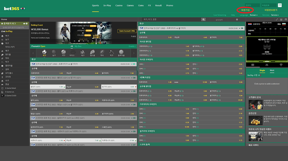This screenshot has width=288, height=161.
Task: Open the Service dropdown
Action: (275, 15)
